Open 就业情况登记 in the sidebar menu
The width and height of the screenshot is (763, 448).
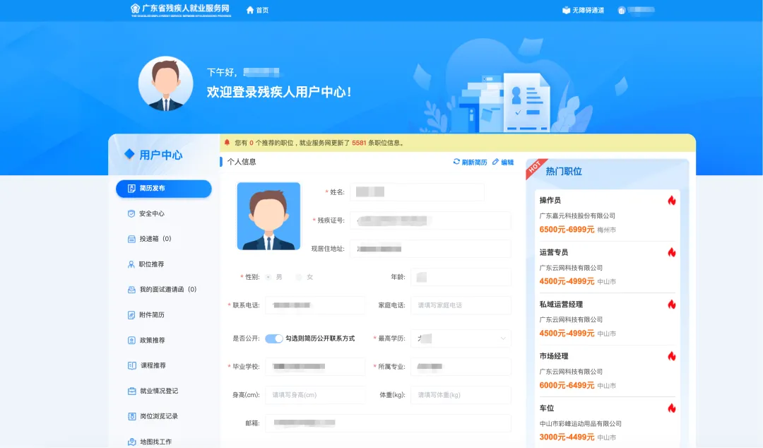click(158, 391)
